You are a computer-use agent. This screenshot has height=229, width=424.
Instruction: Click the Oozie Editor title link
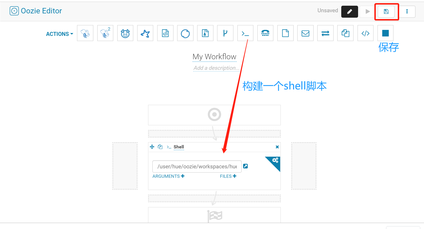[x=41, y=11]
